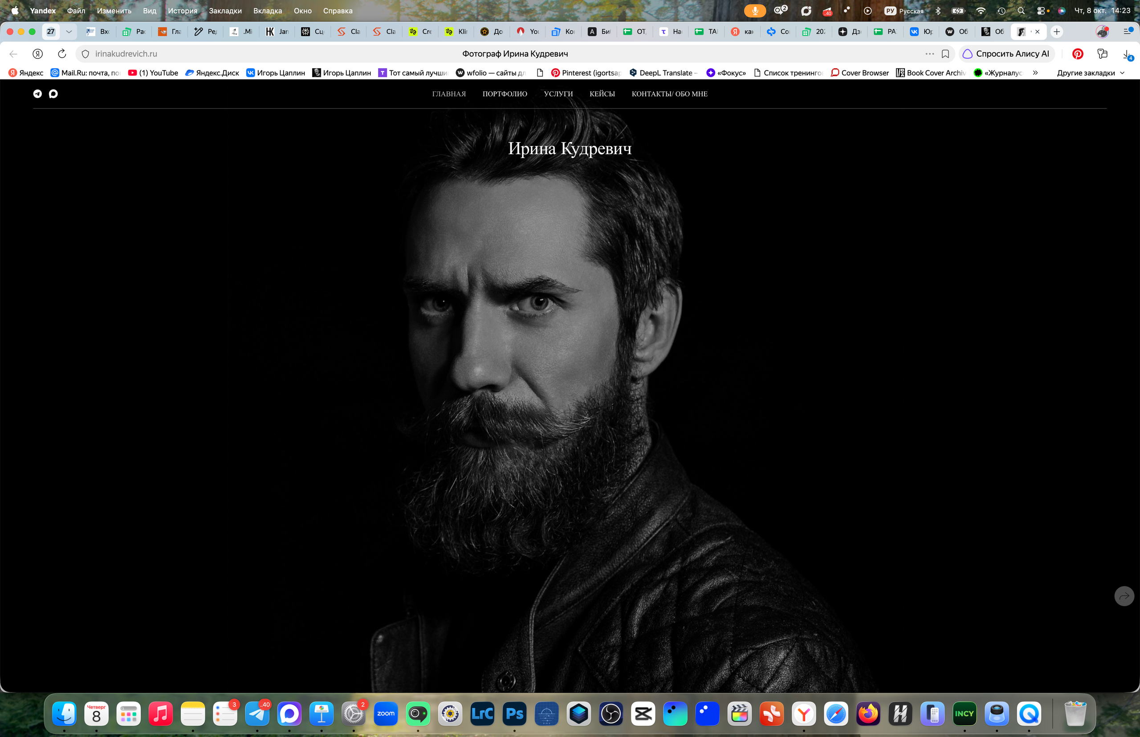Open Final Cut Pro in the dock
The height and width of the screenshot is (737, 1140).
pos(739,714)
